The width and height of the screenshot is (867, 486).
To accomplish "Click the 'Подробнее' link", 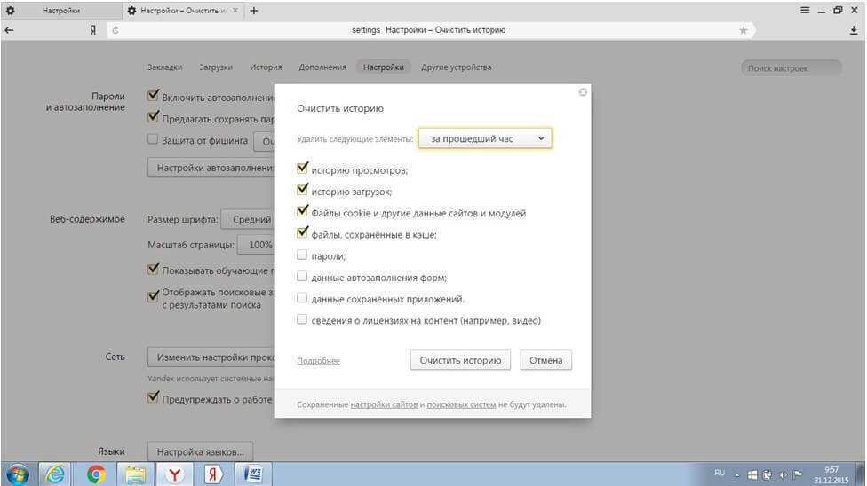I will click(x=318, y=361).
